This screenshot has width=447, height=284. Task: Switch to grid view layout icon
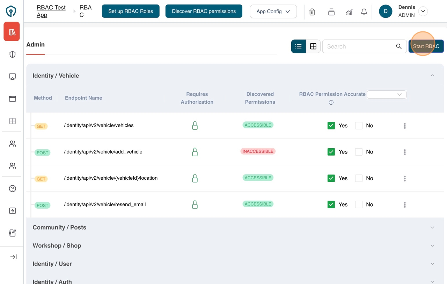click(x=313, y=46)
